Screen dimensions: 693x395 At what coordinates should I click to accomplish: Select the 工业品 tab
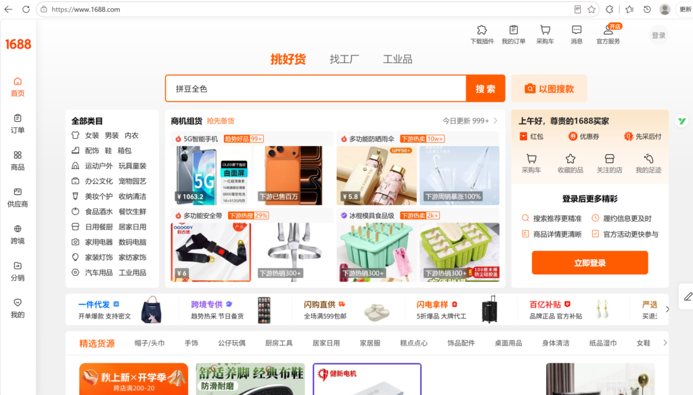[397, 60]
